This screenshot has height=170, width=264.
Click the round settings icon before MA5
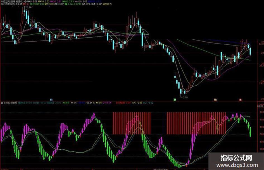point(25,1)
